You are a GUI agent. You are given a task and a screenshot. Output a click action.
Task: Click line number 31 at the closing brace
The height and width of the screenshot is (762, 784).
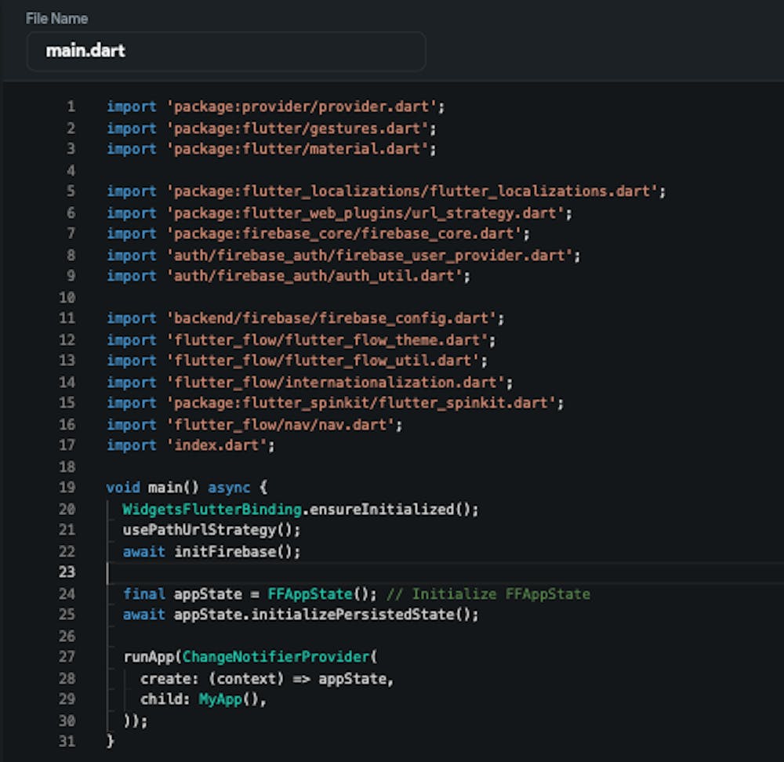[x=68, y=741]
